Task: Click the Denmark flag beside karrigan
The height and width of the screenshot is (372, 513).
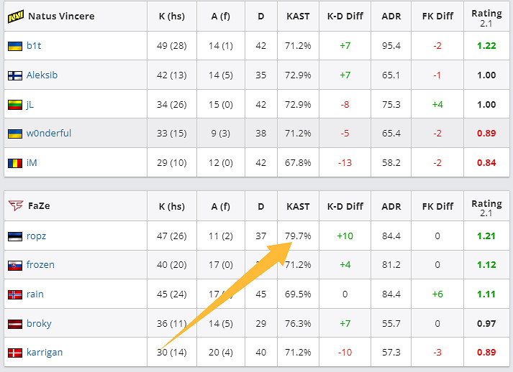Action: (14, 353)
